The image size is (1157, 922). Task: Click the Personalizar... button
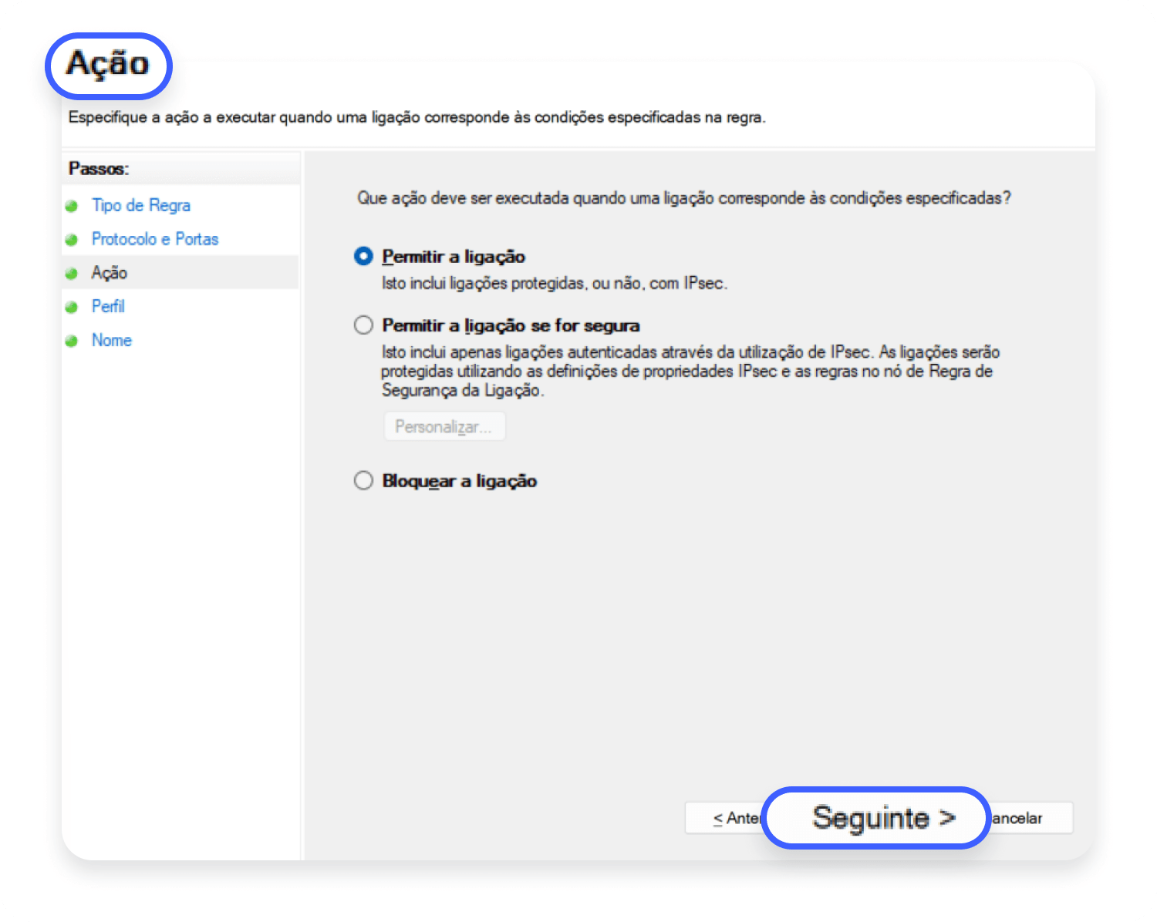(x=444, y=426)
